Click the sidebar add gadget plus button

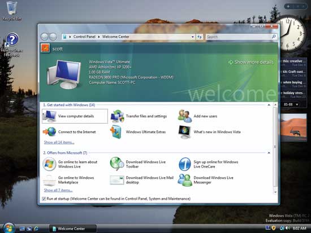pyautogui.click(x=288, y=6)
